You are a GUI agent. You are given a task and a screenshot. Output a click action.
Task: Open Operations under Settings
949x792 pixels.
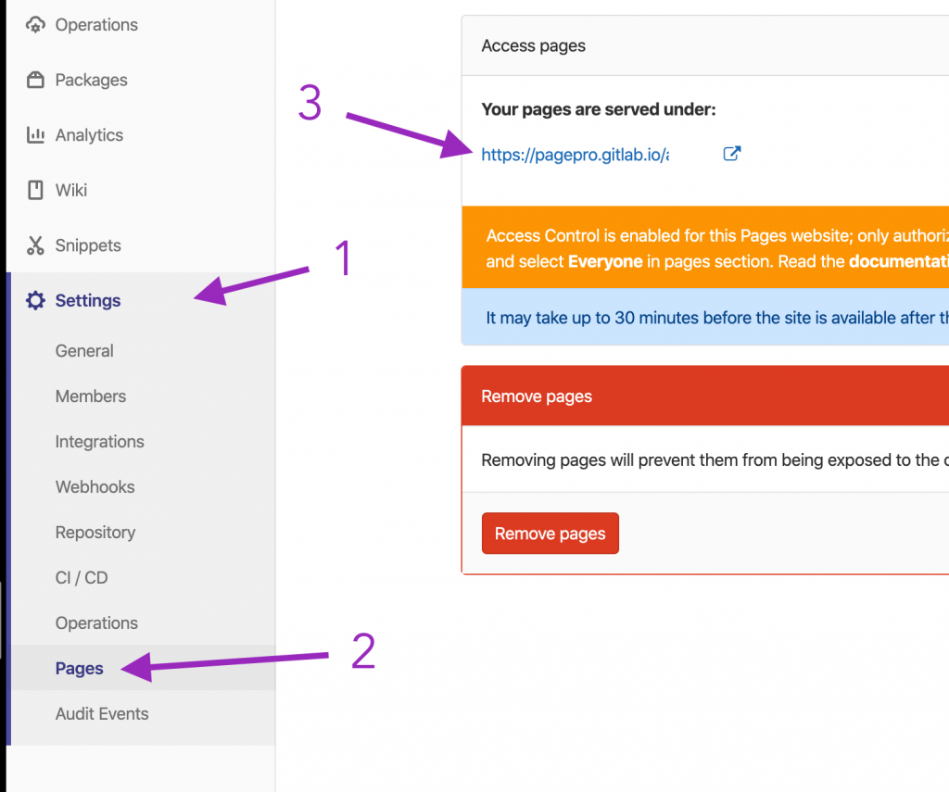(96, 623)
